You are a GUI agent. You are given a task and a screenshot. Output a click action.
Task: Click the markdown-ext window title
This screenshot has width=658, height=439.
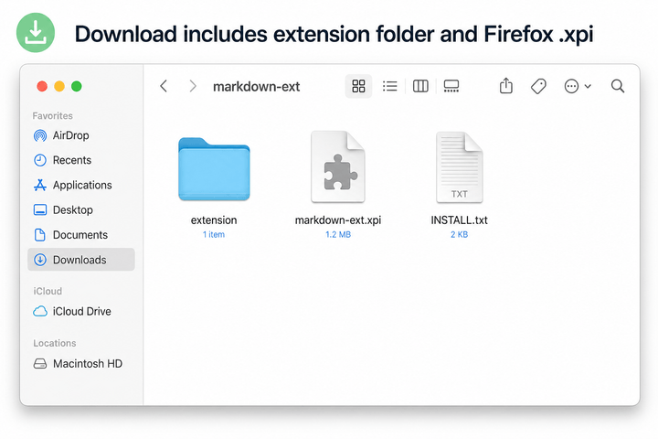(x=256, y=87)
